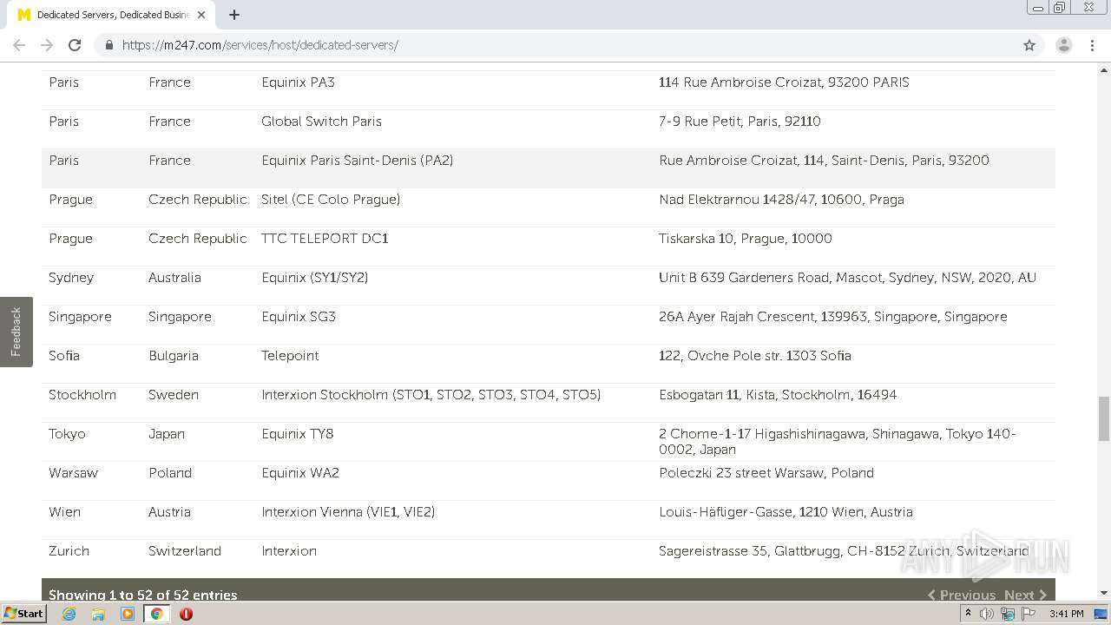Select the 'Australia' country cell
Viewport: 1111px width, 625px height.
(x=174, y=278)
